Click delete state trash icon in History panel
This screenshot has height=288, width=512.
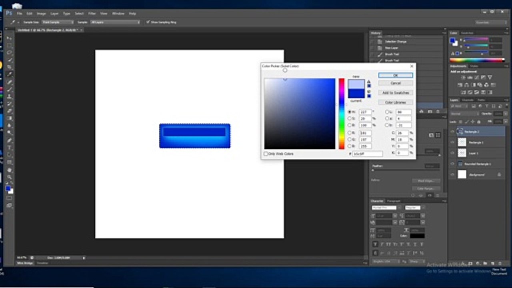tap(438, 111)
